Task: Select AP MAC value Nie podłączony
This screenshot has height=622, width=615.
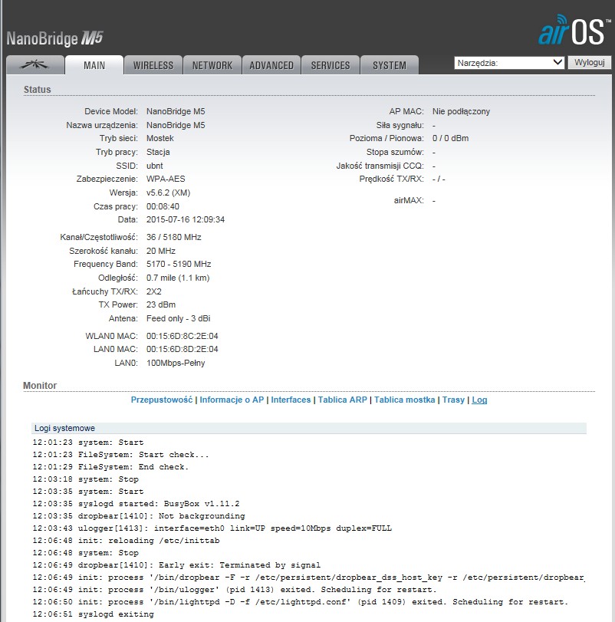Action: 461,111
